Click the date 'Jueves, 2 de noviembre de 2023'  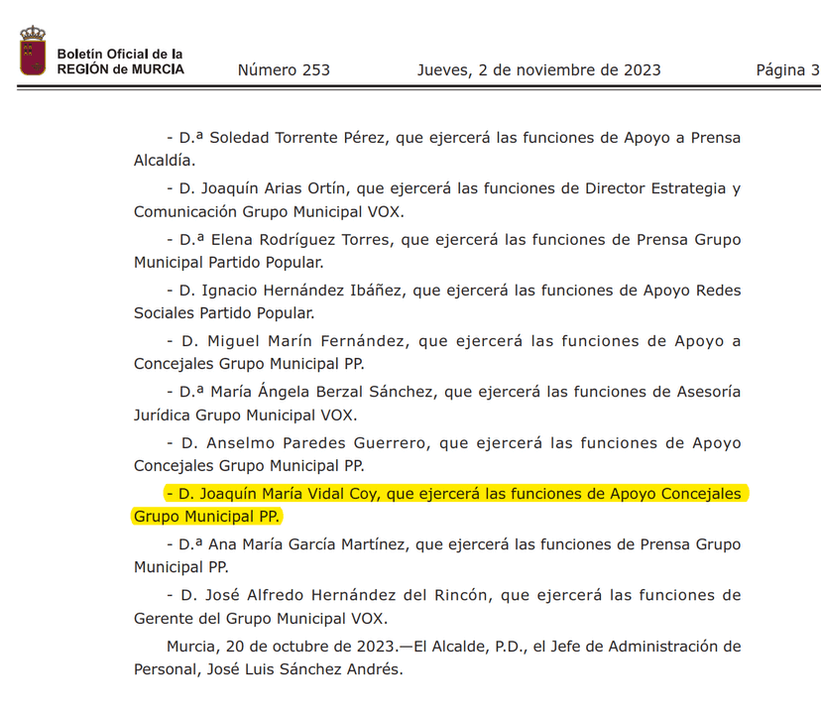(538, 70)
